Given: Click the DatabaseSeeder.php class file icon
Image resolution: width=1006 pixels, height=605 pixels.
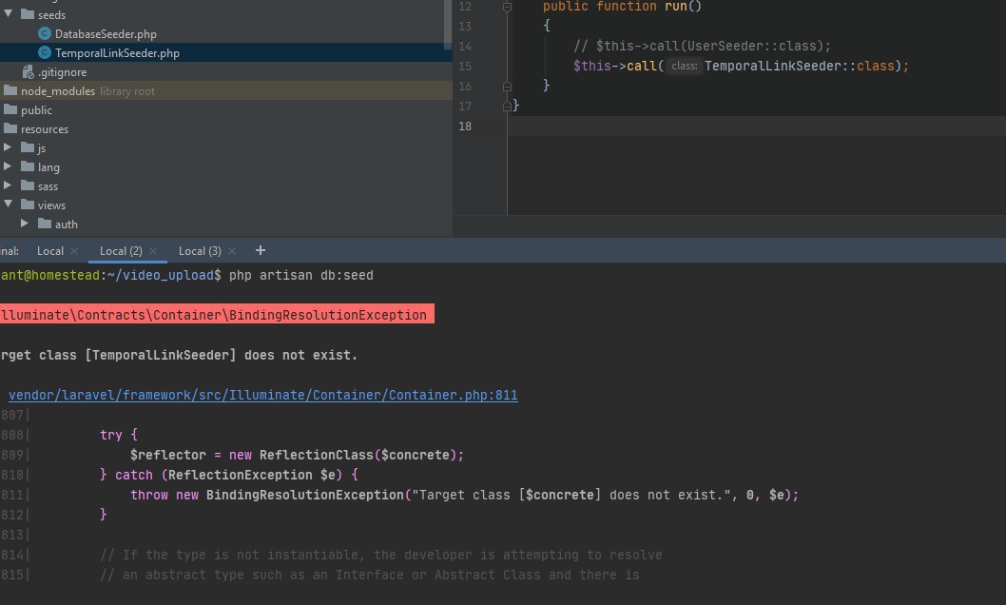Looking at the screenshot, I should 45,34.
